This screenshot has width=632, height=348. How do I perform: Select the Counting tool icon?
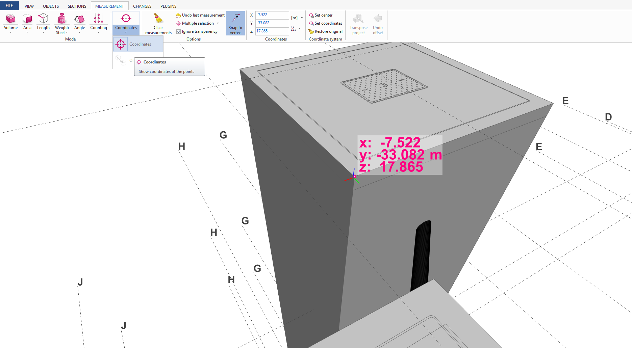click(99, 18)
